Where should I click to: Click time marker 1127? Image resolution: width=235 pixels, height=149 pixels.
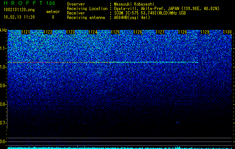click(x=160, y=32)
